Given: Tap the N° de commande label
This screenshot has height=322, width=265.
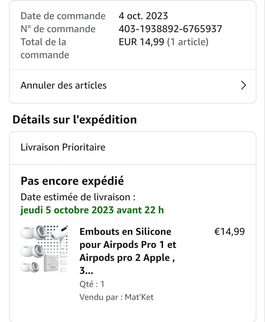Looking at the screenshot, I should pyautogui.click(x=58, y=29).
